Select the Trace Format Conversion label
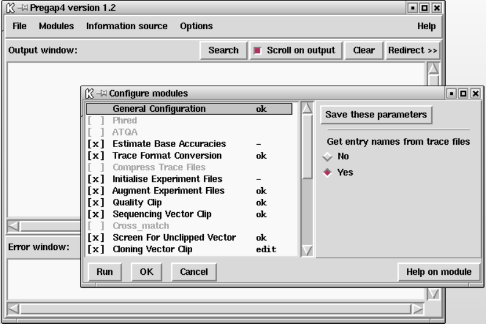The image size is (486, 324). coord(167,156)
